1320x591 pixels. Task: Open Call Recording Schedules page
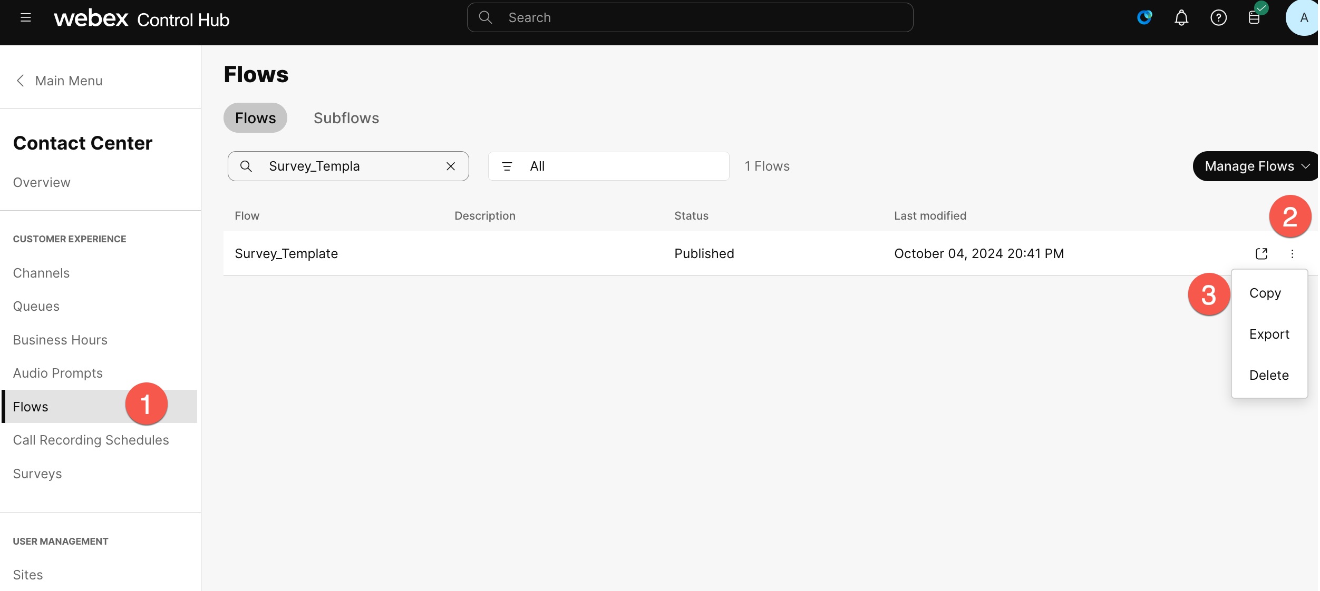(x=91, y=440)
